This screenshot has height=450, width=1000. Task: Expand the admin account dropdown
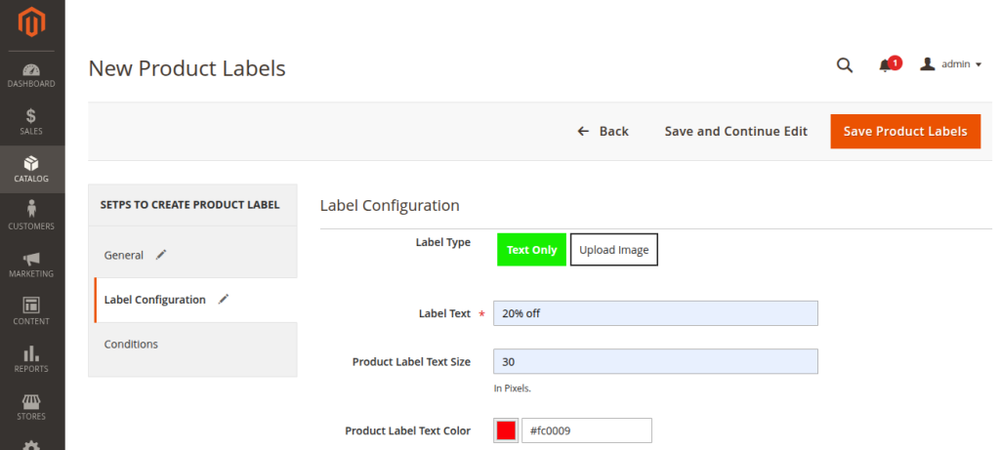pos(951,64)
